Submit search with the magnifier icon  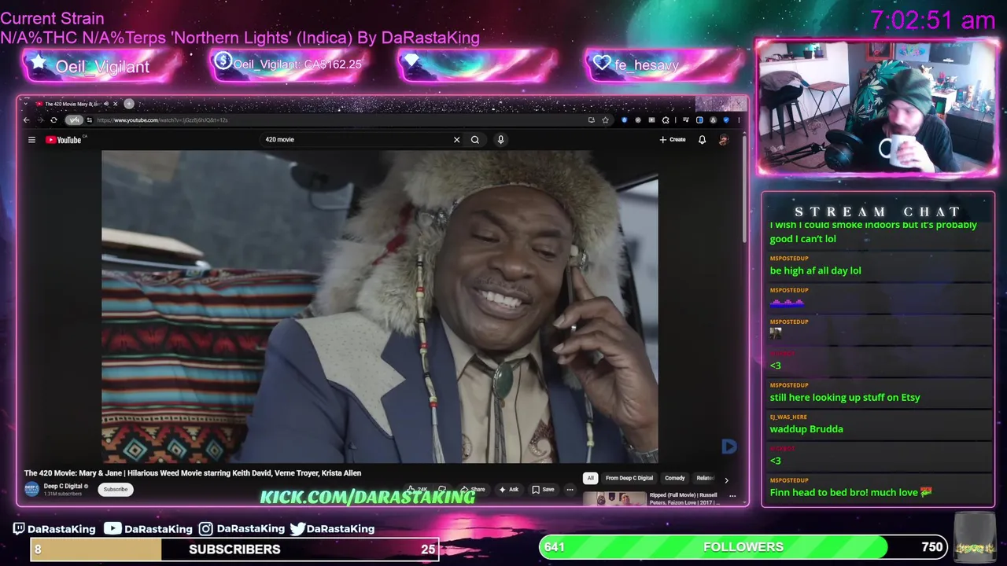pos(475,140)
